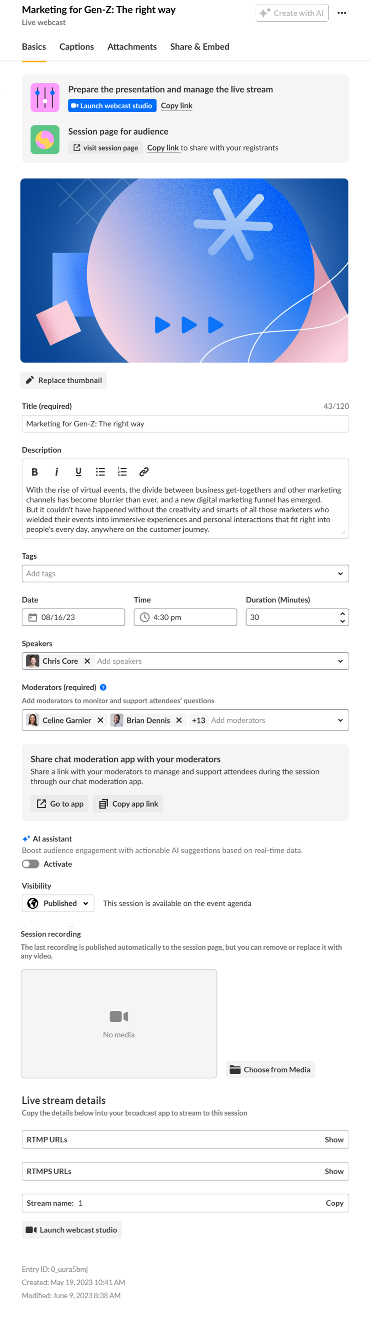Increase the duration minutes stepper

(x=342, y=613)
